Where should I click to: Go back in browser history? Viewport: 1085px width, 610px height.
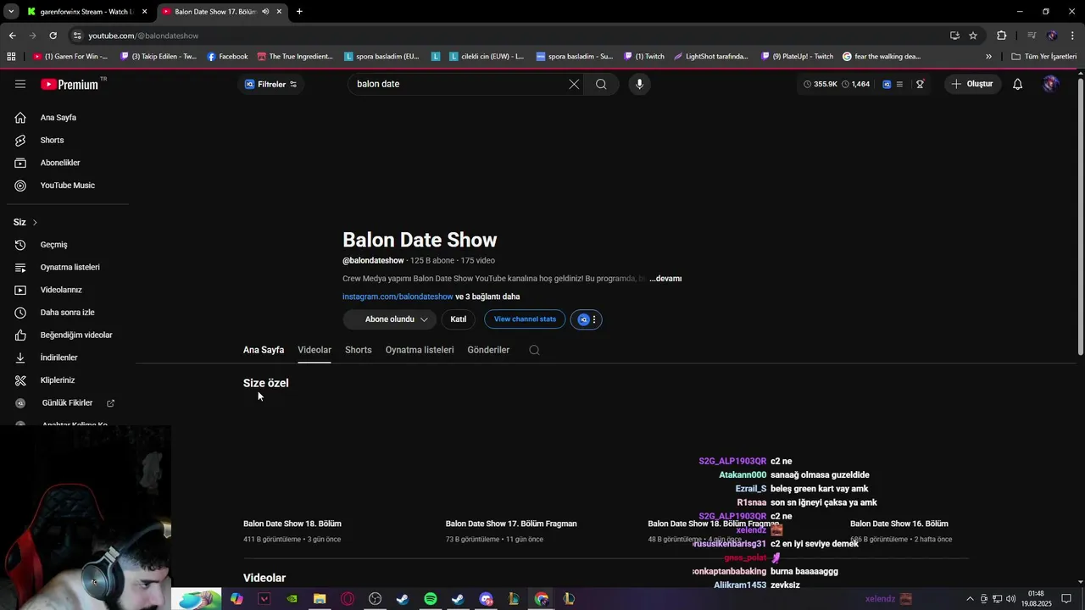point(12,36)
